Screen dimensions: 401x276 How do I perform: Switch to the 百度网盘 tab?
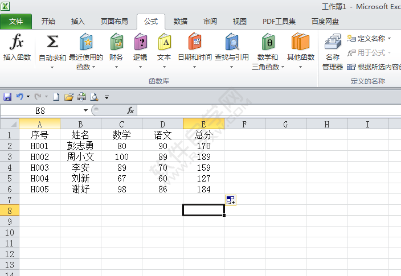point(325,22)
